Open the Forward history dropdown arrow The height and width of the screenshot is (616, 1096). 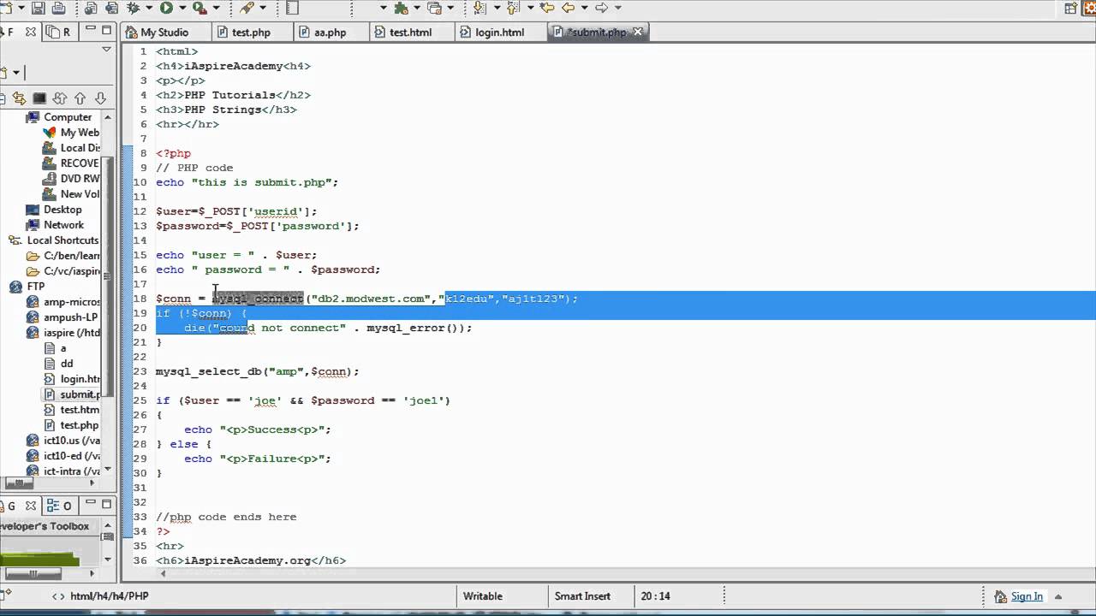click(618, 8)
